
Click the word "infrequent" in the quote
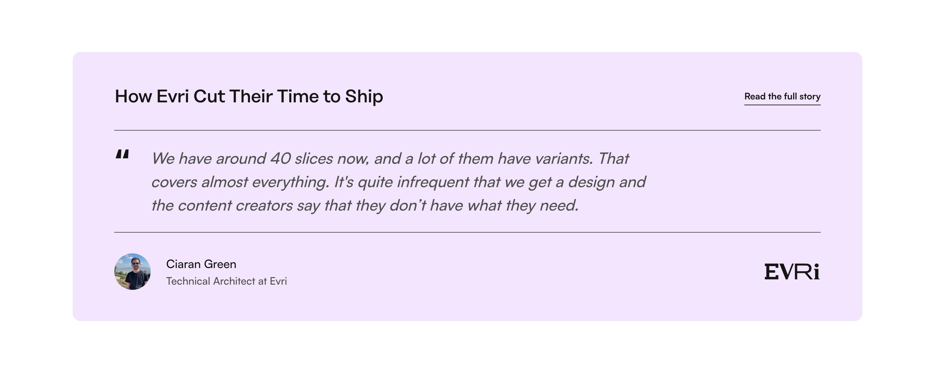pos(433,182)
